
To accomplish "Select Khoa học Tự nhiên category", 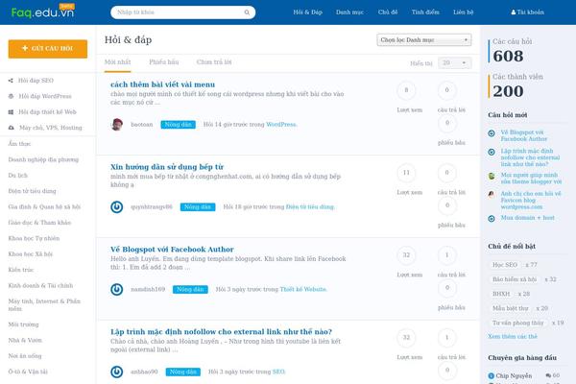I will [34, 238].
